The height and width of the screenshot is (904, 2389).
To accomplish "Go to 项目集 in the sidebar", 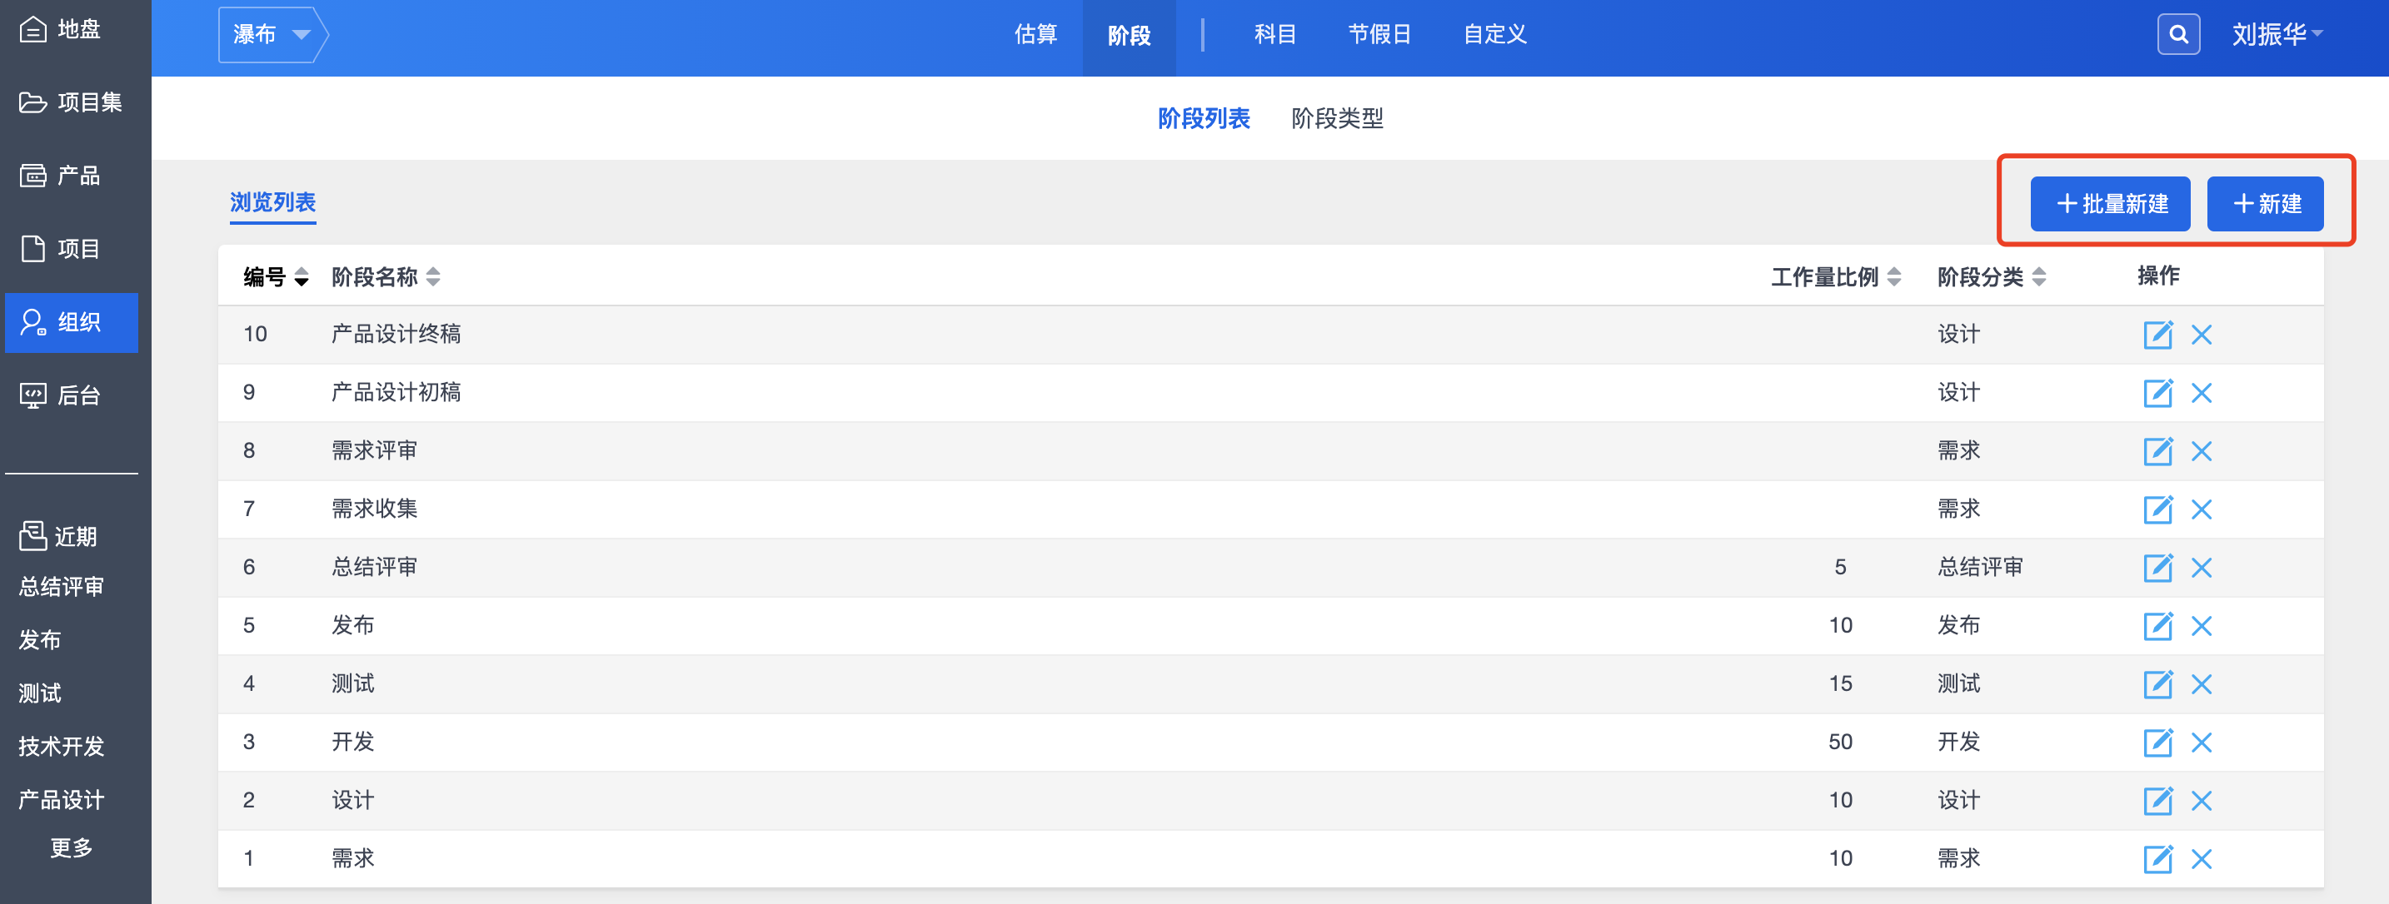I will pyautogui.click(x=71, y=103).
